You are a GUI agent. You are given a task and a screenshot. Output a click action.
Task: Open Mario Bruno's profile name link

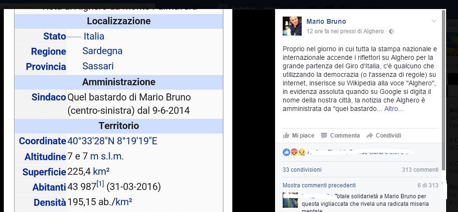click(x=326, y=21)
